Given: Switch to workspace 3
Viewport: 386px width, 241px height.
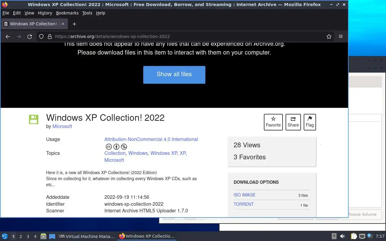Looking at the screenshot, I should [x=28, y=236].
